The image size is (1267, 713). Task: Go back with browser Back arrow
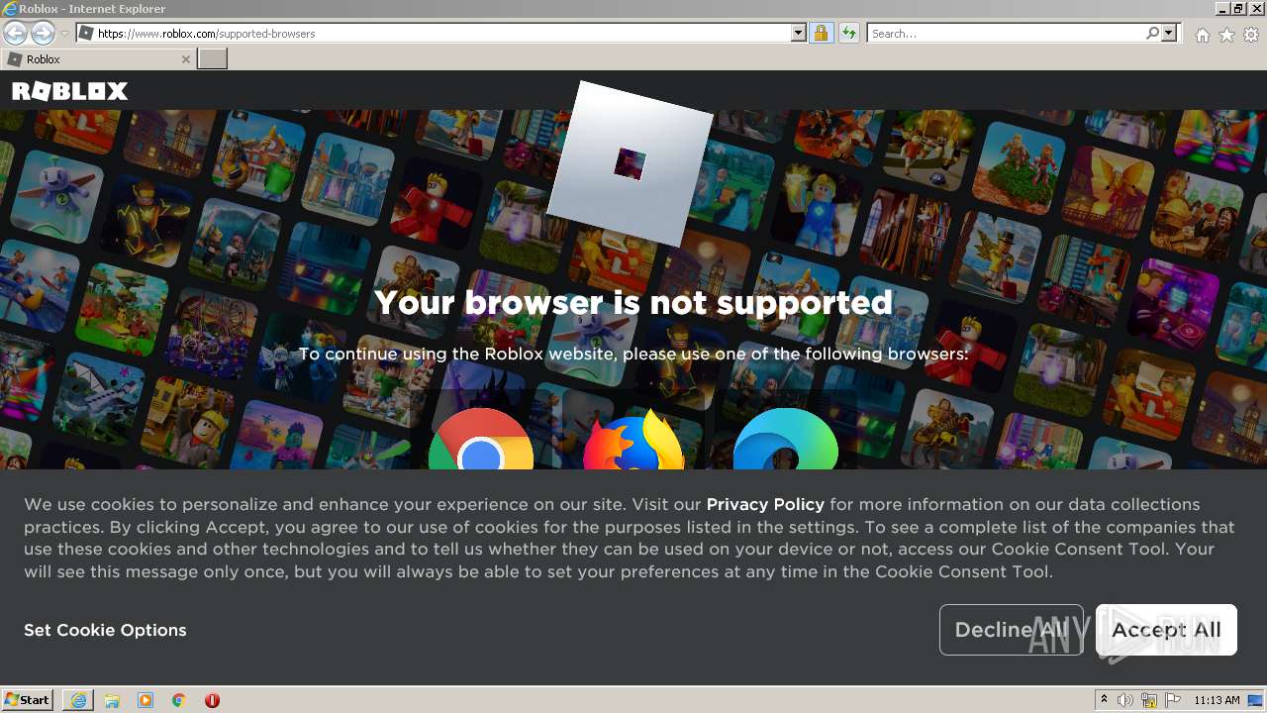tap(15, 34)
